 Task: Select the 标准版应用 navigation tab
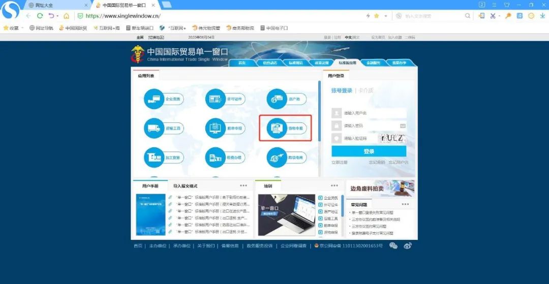[x=347, y=63]
